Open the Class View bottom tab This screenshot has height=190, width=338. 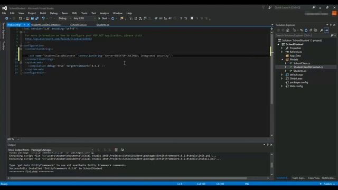click(314, 178)
